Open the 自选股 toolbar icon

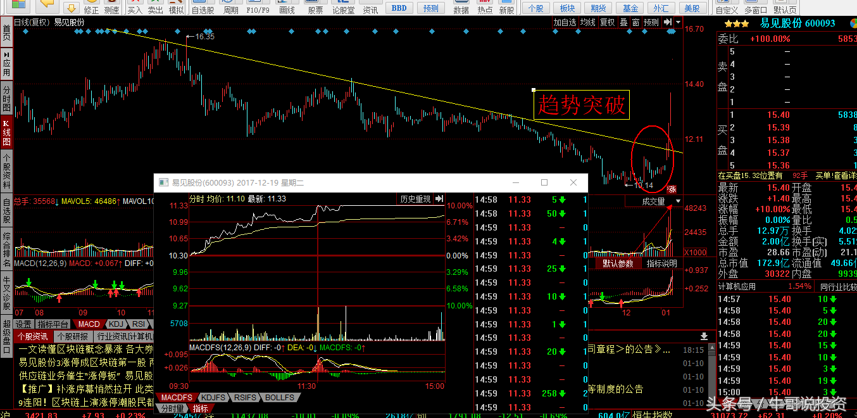tap(203, 8)
